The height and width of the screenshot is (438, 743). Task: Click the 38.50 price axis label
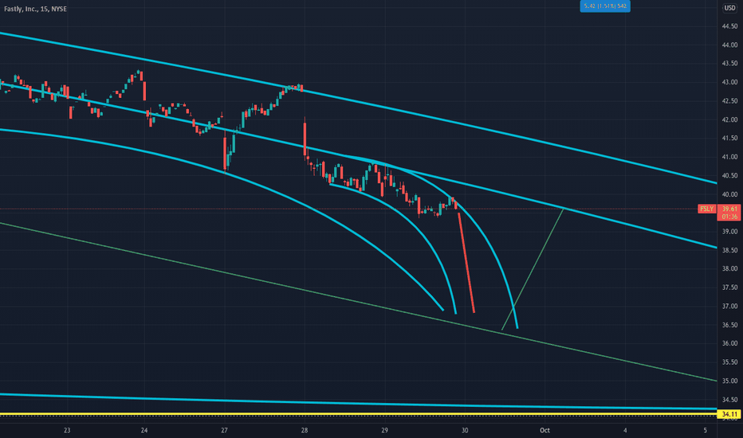click(x=729, y=250)
